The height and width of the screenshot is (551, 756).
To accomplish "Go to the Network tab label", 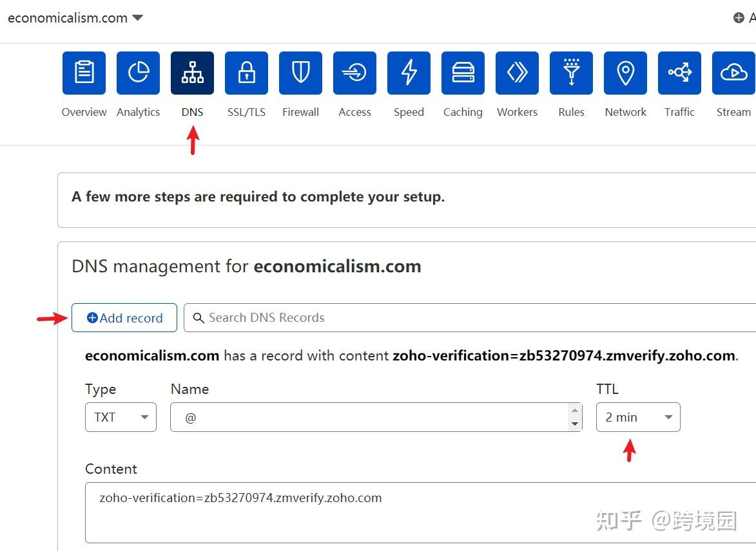I will (625, 112).
